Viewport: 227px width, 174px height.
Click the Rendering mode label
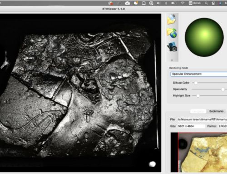coord(178,68)
